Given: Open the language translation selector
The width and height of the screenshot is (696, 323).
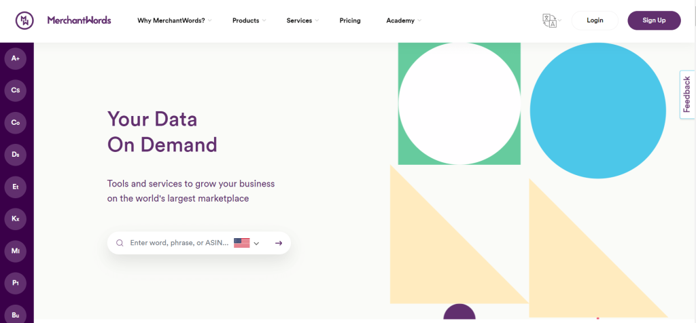Looking at the screenshot, I should pyautogui.click(x=552, y=20).
